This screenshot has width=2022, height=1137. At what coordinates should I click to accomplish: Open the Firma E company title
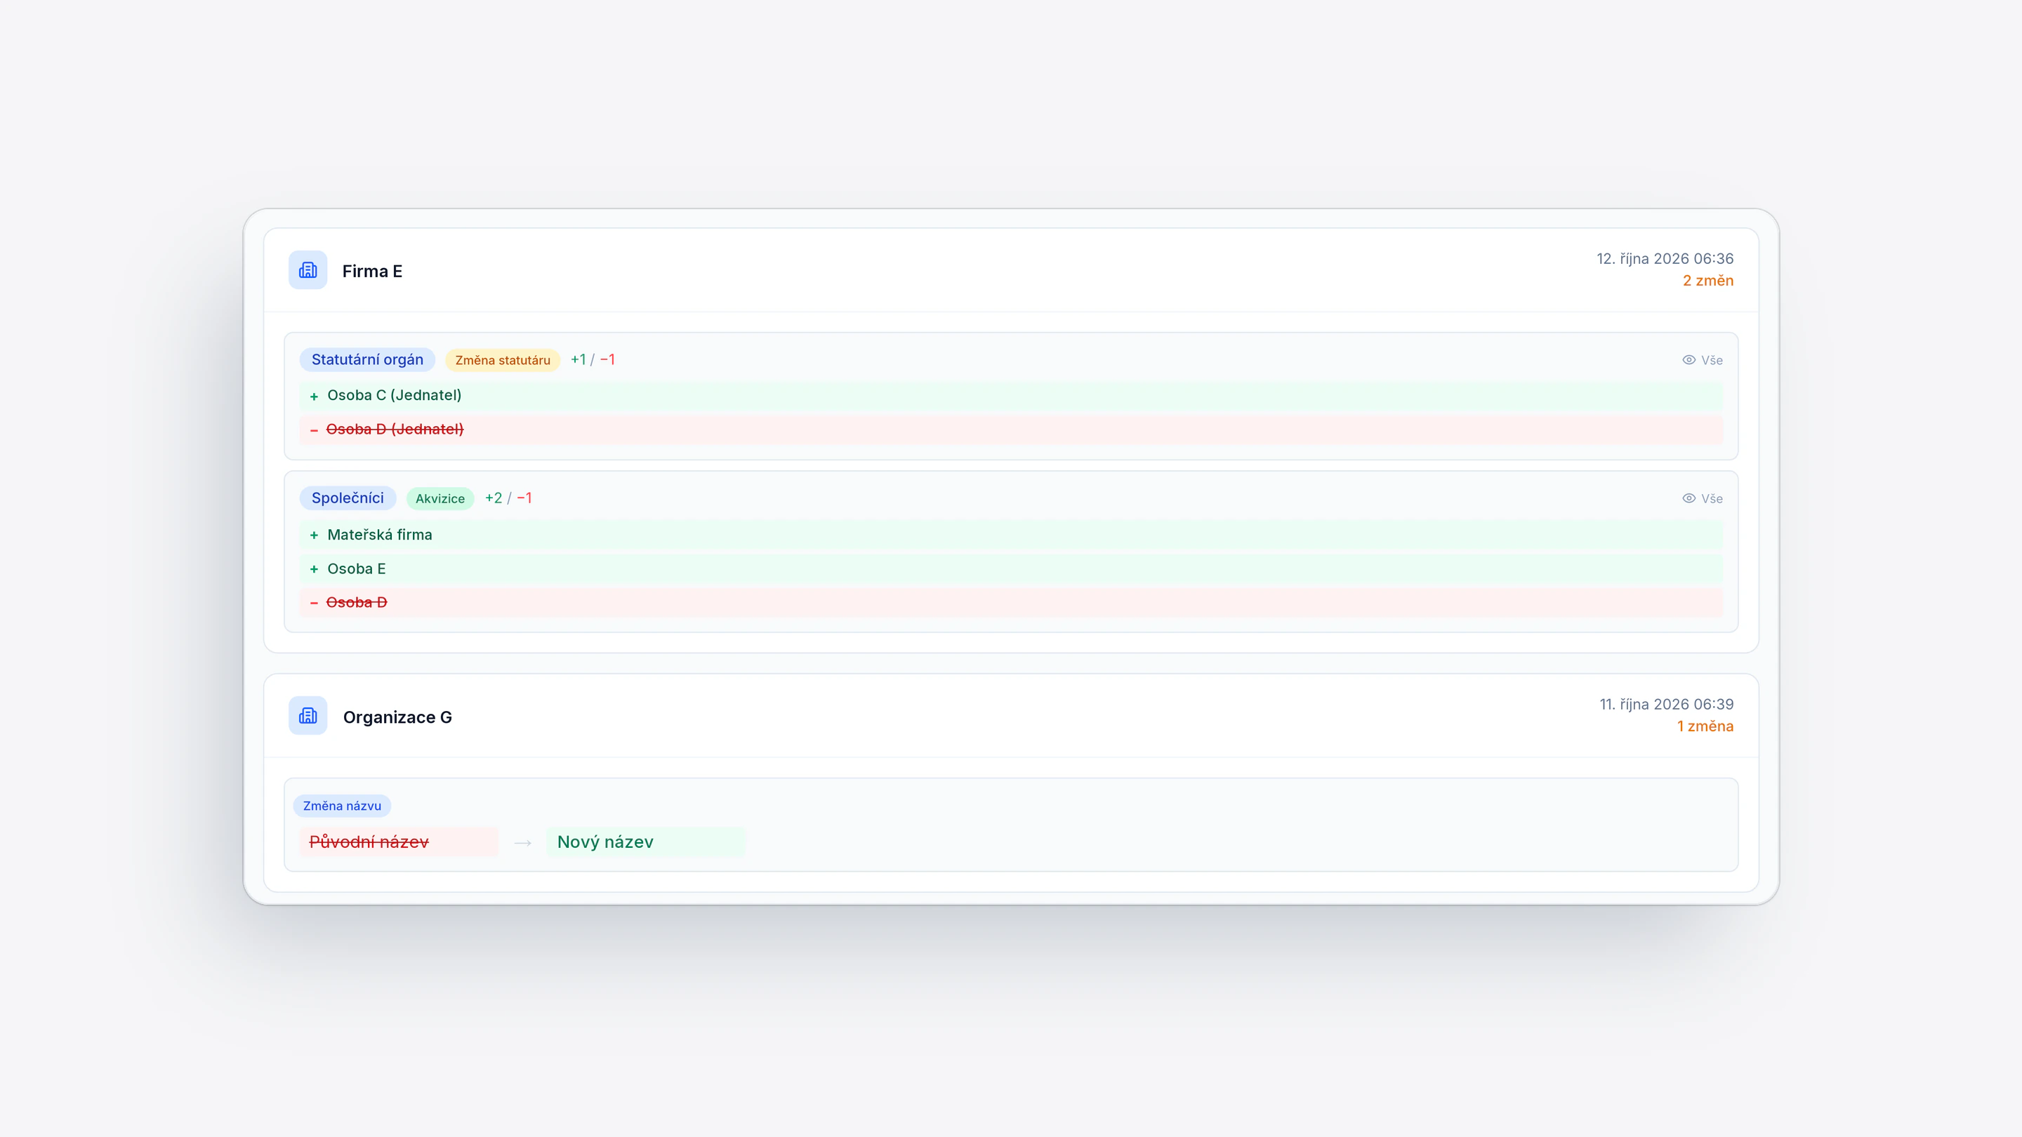coord(372,271)
